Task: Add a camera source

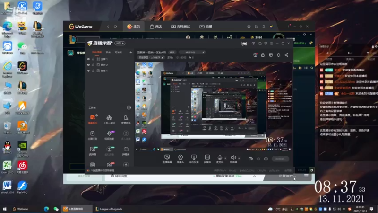Action: tap(180, 159)
